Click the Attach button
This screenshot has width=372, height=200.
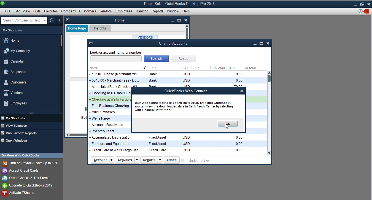click(x=171, y=160)
